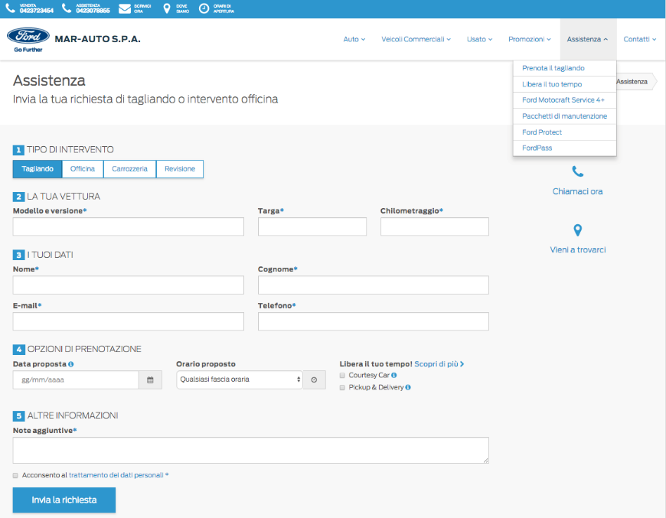Viewport: 666px width, 518px height.
Task: Click the Scrivici ora envelope icon
Action: [124, 8]
